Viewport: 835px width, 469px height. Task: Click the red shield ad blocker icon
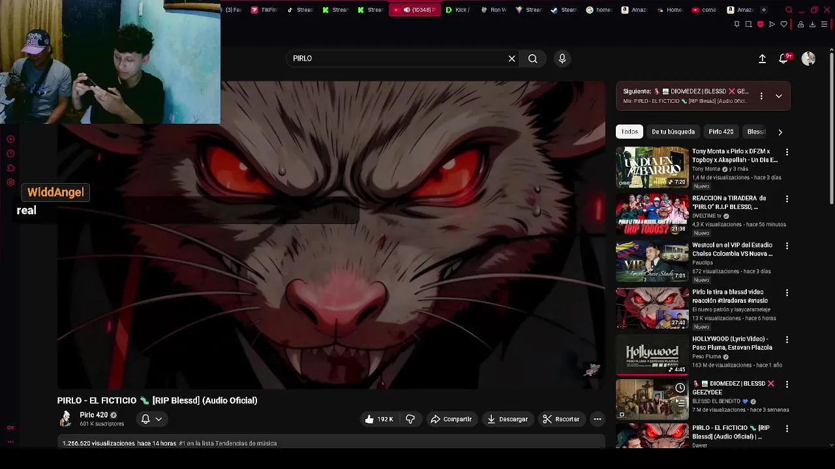coord(760,25)
